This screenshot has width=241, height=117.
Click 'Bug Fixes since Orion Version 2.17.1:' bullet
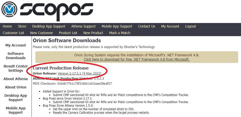(x=68, y=98)
